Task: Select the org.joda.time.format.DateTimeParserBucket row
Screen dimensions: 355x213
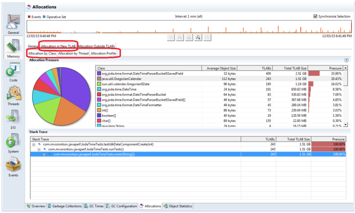Action: point(220,95)
